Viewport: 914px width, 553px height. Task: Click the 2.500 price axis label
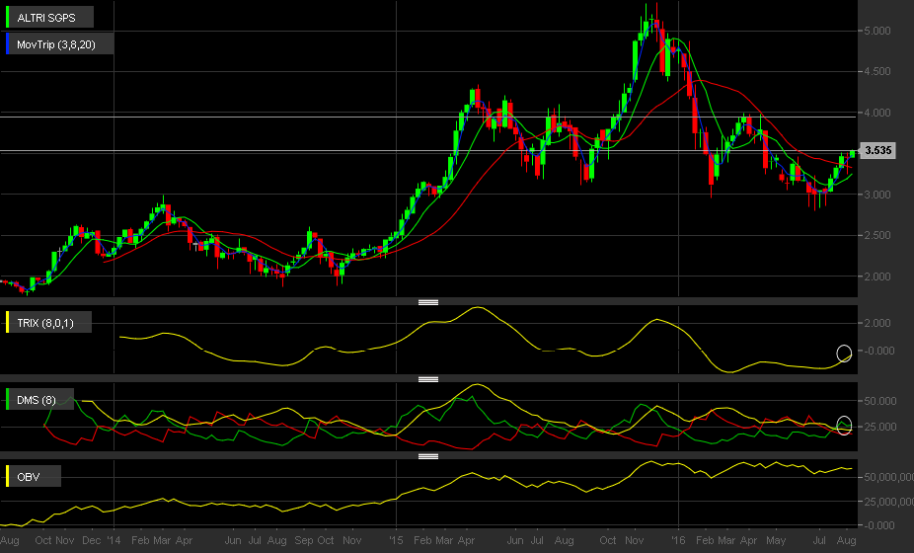(877, 235)
